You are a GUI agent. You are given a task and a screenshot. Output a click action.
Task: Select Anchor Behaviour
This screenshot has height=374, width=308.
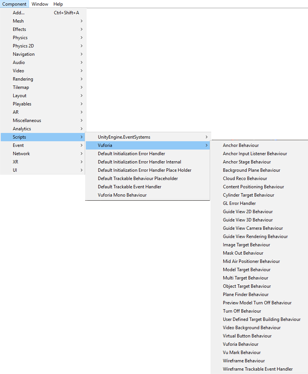coord(259,145)
